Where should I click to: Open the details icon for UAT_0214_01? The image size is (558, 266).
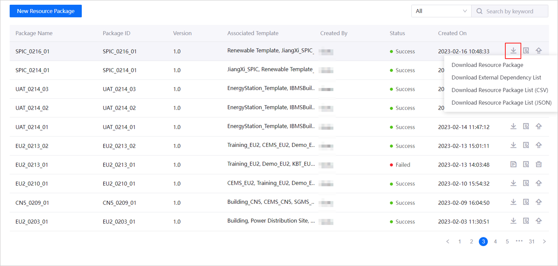(526, 126)
